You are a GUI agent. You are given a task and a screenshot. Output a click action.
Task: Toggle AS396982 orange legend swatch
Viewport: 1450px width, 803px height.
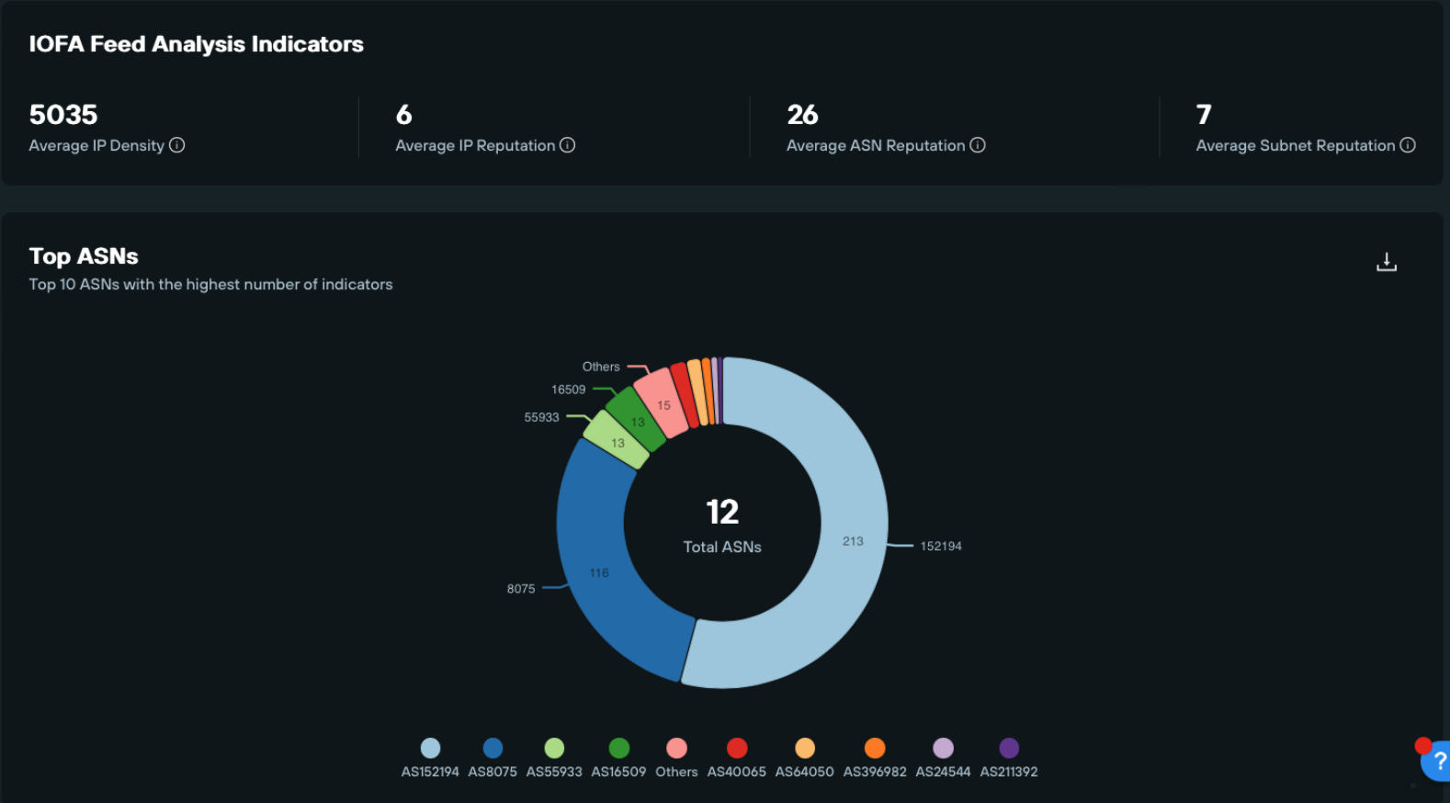[x=875, y=748]
